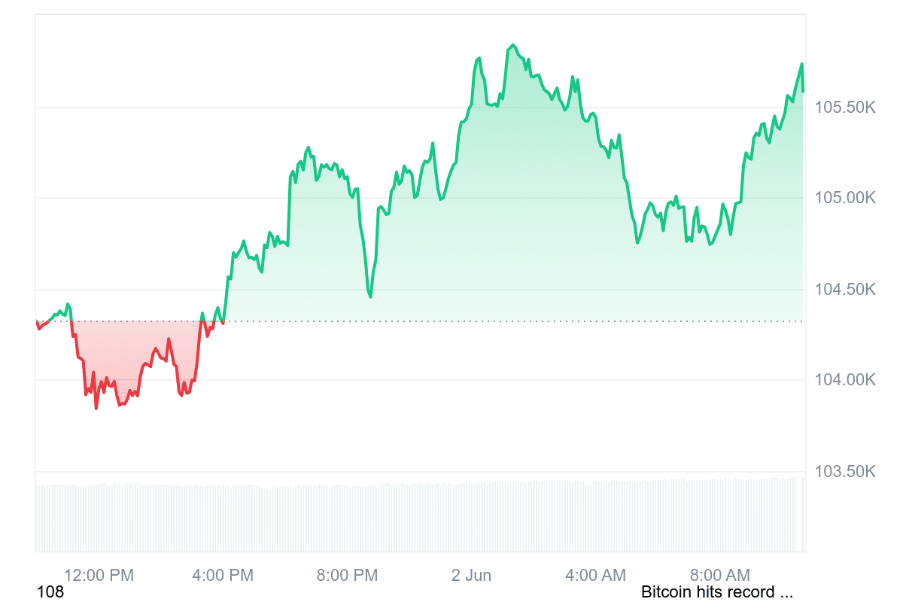This screenshot has height=602, width=903.
Task: Click the 105.00K price axis label
Action: (845, 198)
